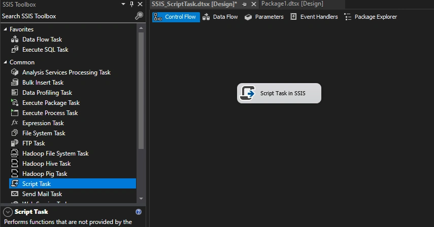Switch to the Data Flow tab
Viewport: 434px width, 227px height.
(220, 17)
